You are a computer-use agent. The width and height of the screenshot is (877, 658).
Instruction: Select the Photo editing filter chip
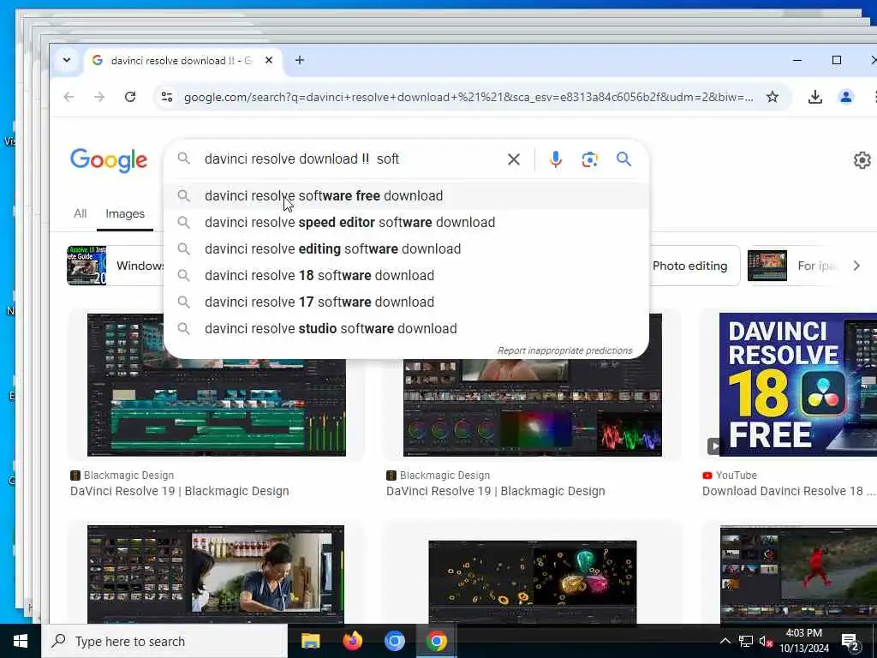point(694,266)
